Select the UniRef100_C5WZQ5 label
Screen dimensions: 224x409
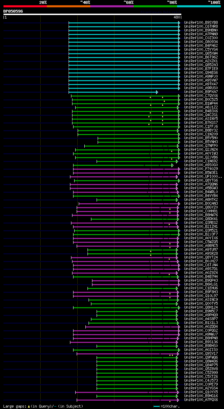click(201, 242)
